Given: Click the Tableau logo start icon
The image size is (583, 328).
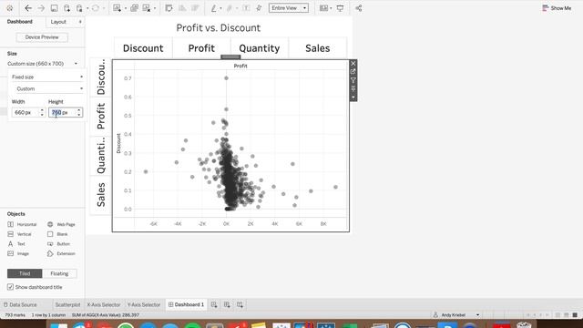Looking at the screenshot, I should (10, 8).
